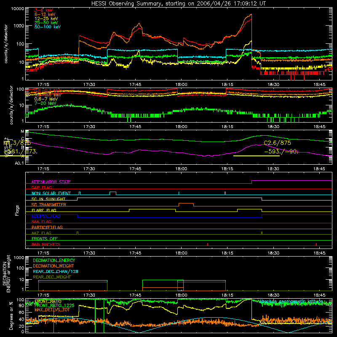Click the NON_SOLAR_EVENT flag label
Image resolution: width=337 pixels, height=337 pixels.
(51, 193)
